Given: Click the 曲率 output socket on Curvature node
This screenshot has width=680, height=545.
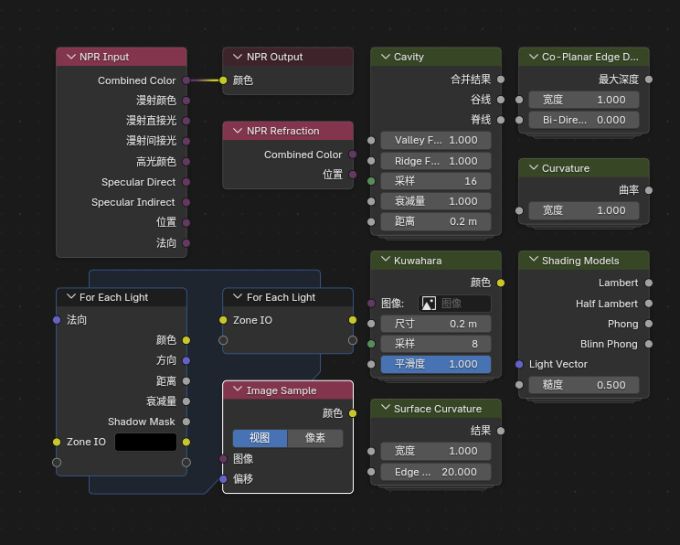Looking at the screenshot, I should click(649, 190).
